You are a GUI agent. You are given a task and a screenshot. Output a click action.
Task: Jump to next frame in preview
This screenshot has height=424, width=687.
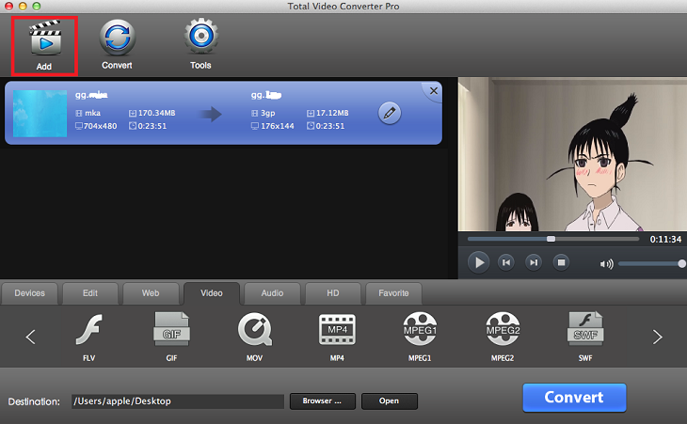click(x=534, y=262)
